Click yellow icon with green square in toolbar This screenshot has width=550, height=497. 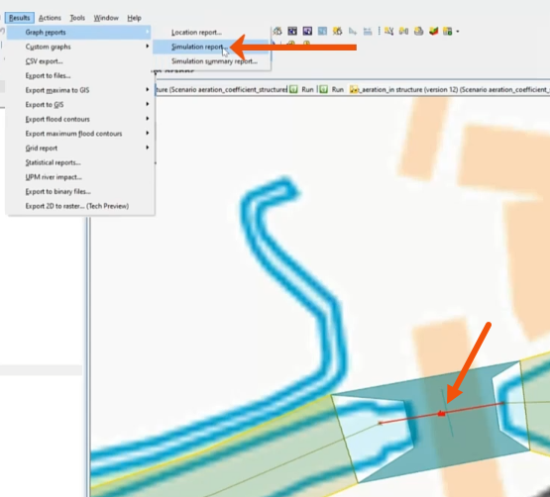tap(448, 32)
